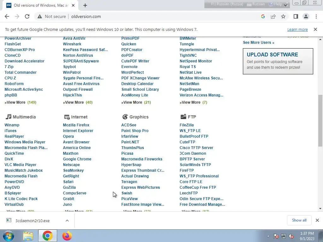The width and height of the screenshot is (323, 242).
Task: Click the FTP category icon
Action: (183, 117)
